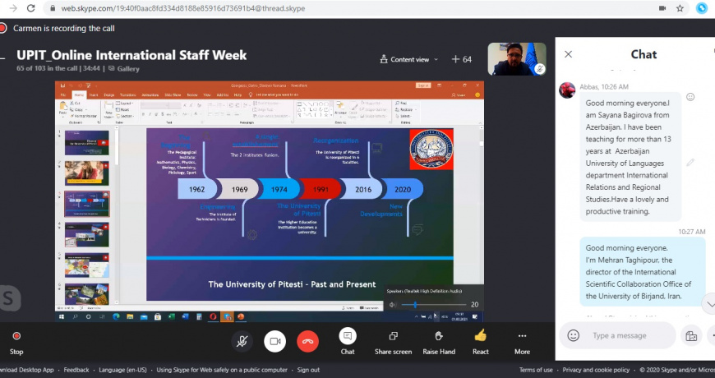Open the Design tab in shared PowerPoint
The image size is (715, 378).
point(108,94)
